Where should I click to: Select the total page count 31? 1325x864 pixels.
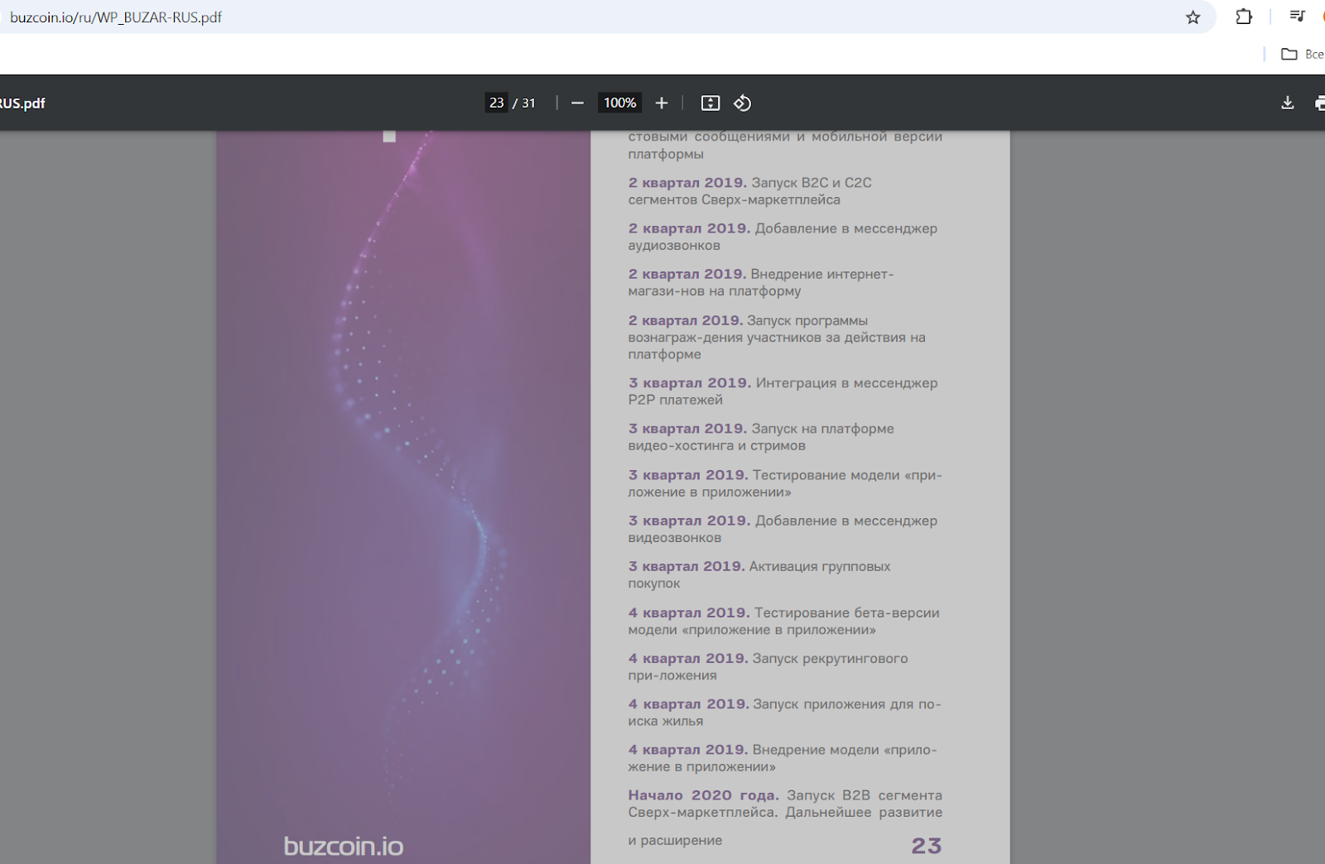[x=528, y=103]
